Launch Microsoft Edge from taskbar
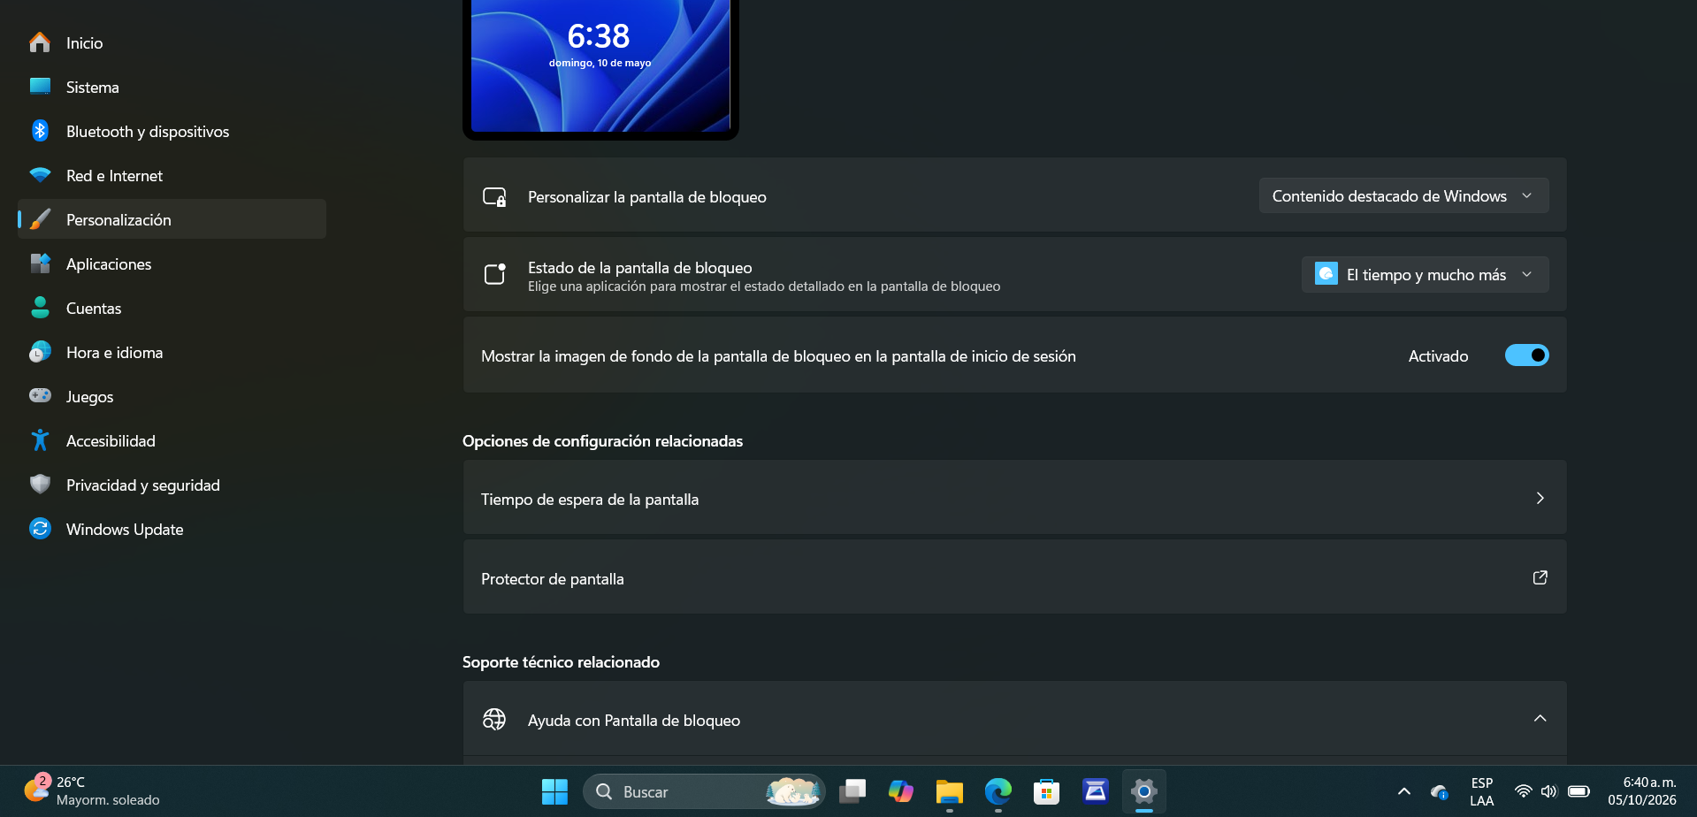Screen dimensions: 1697x817 [998, 791]
